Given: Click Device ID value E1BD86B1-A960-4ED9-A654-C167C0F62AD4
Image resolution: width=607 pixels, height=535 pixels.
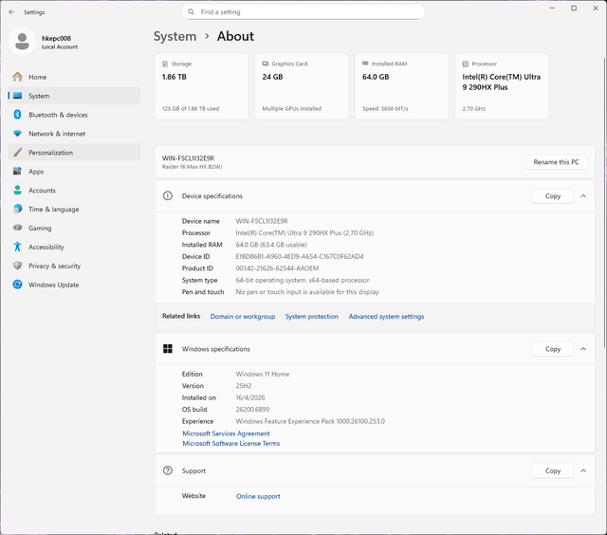Looking at the screenshot, I should (300, 256).
